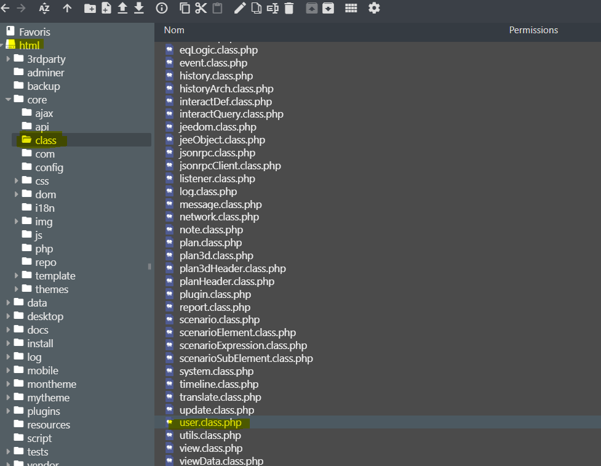Open the config folder in the tree
Screen dimensions: 601x466
(x=49, y=167)
